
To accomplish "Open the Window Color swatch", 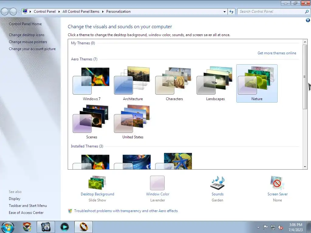I will [157, 183].
